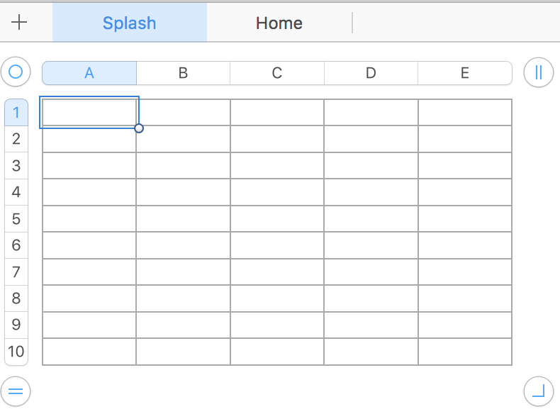The width and height of the screenshot is (560, 414).
Task: Select column B header
Action: click(183, 73)
